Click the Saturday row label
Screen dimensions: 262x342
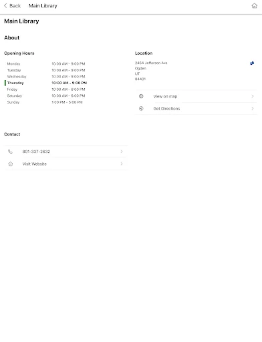[15, 96]
